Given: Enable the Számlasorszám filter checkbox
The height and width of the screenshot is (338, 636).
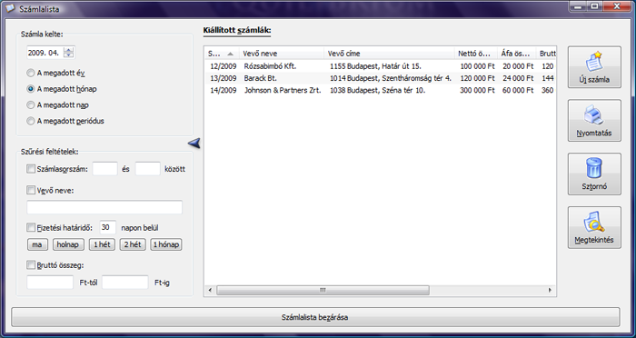Looking at the screenshot, I should pos(31,169).
